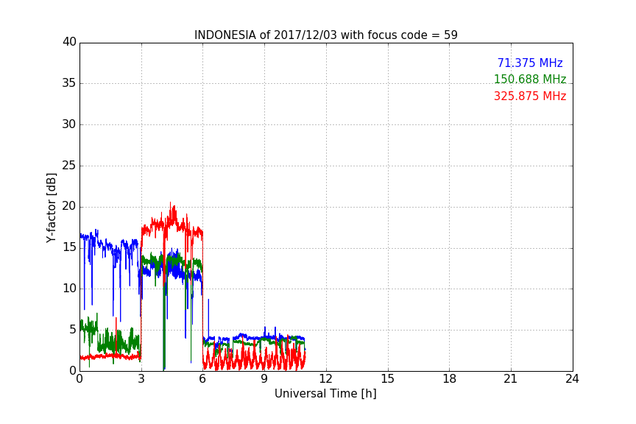Click the x-axis tick label 15
Image resolution: width=636 pixels, height=424 pixels.
click(387, 379)
